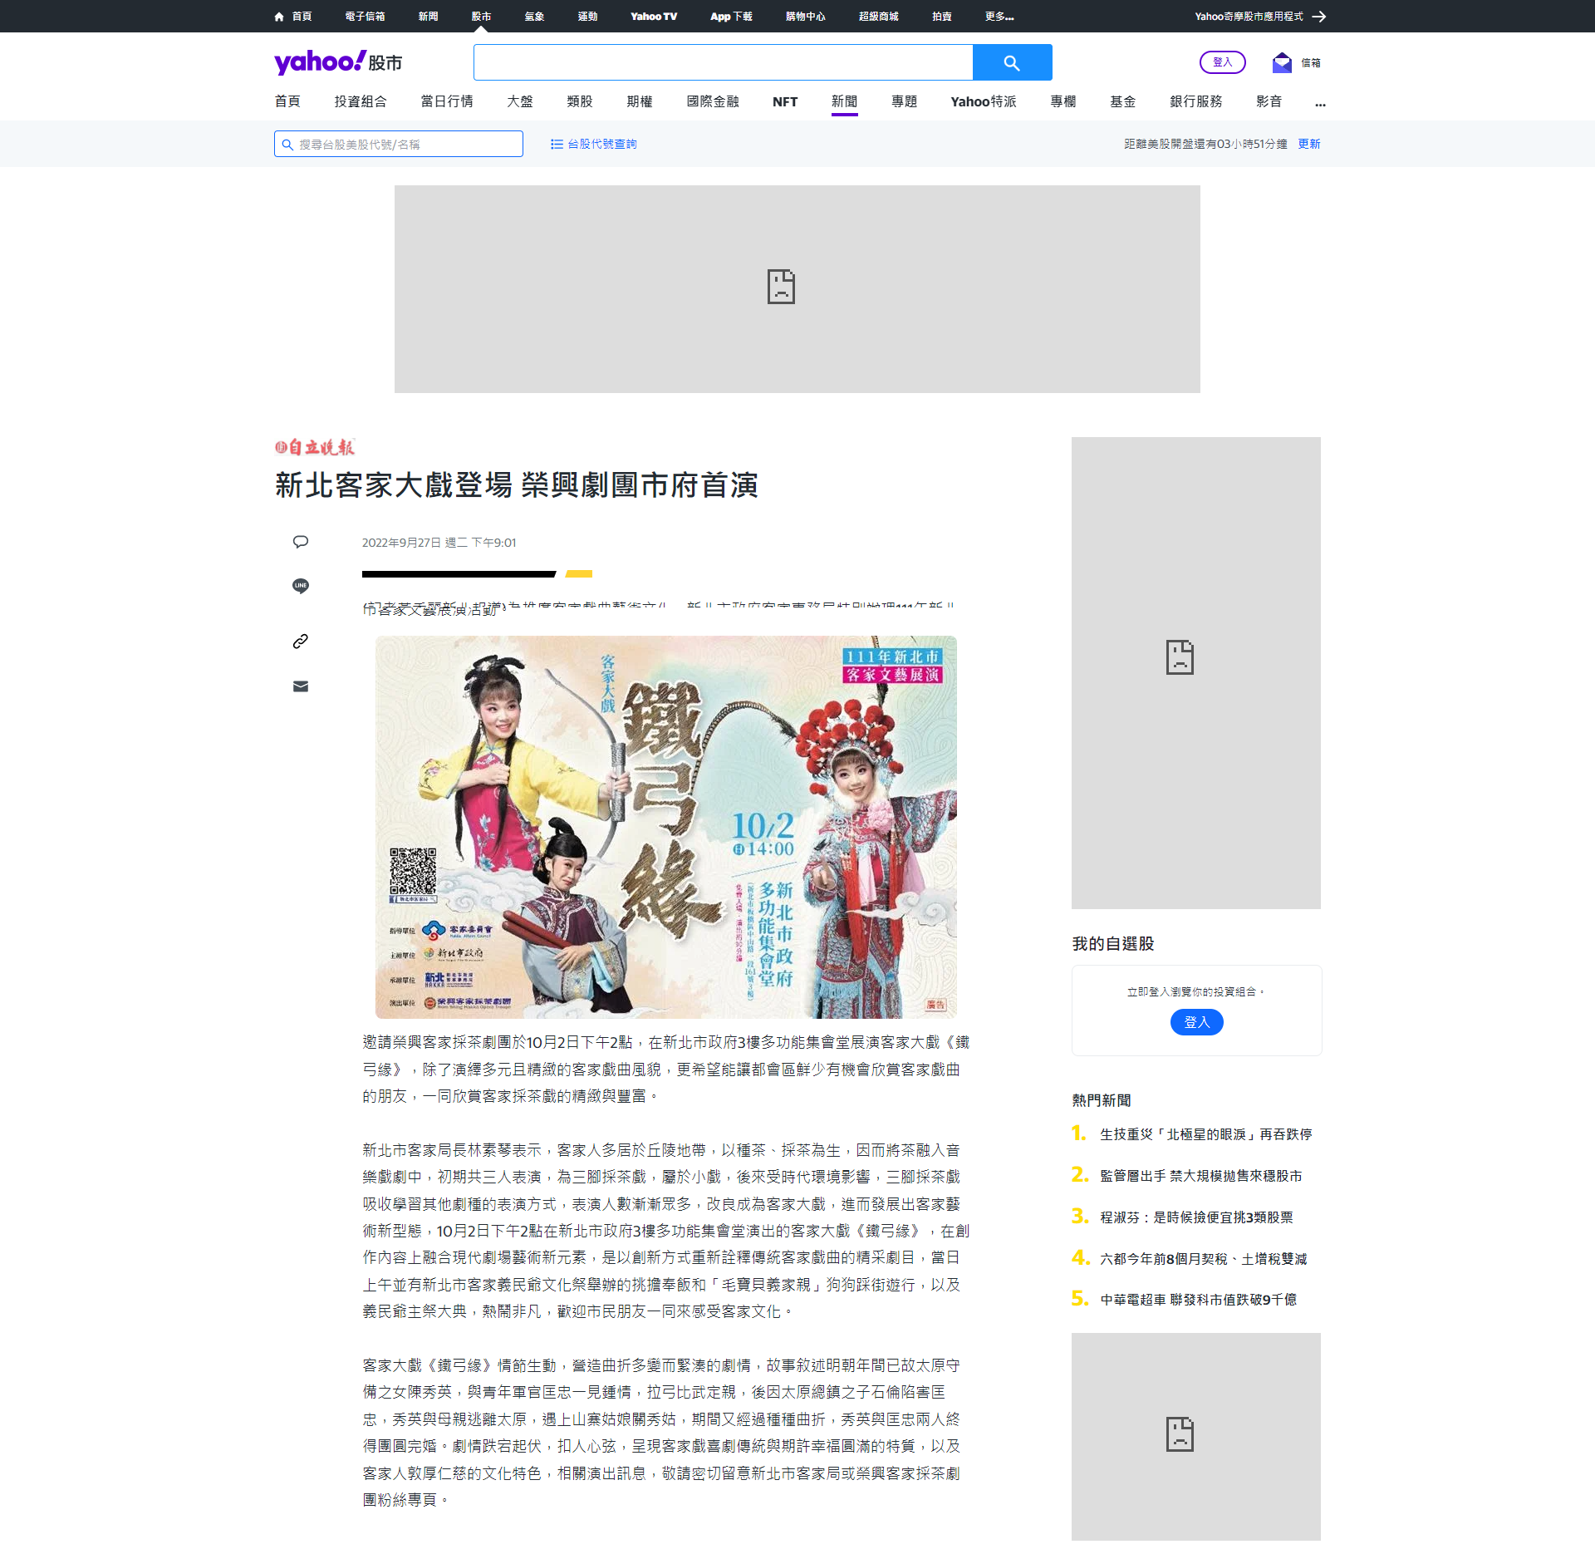Click arrow next to Yahoo奇摩股市應用程式

pos(1318,17)
